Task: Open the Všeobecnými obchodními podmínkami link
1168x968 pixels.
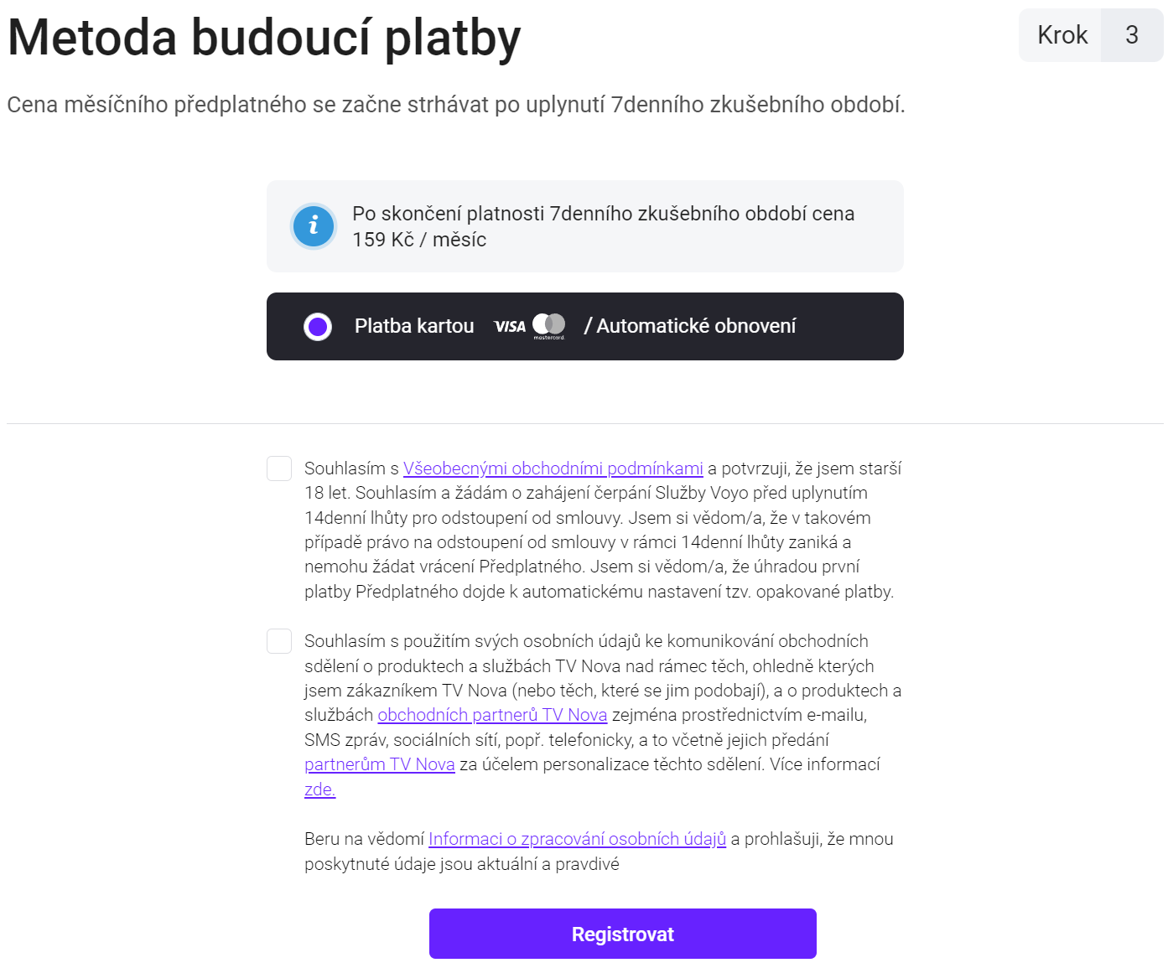Action: pos(553,468)
